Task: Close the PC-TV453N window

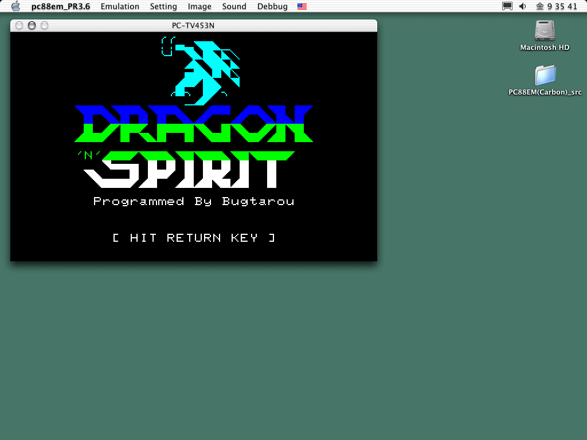Action: coord(19,25)
